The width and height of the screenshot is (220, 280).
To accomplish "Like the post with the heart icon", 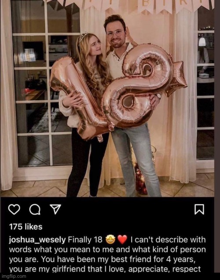I will tap(14, 210).
